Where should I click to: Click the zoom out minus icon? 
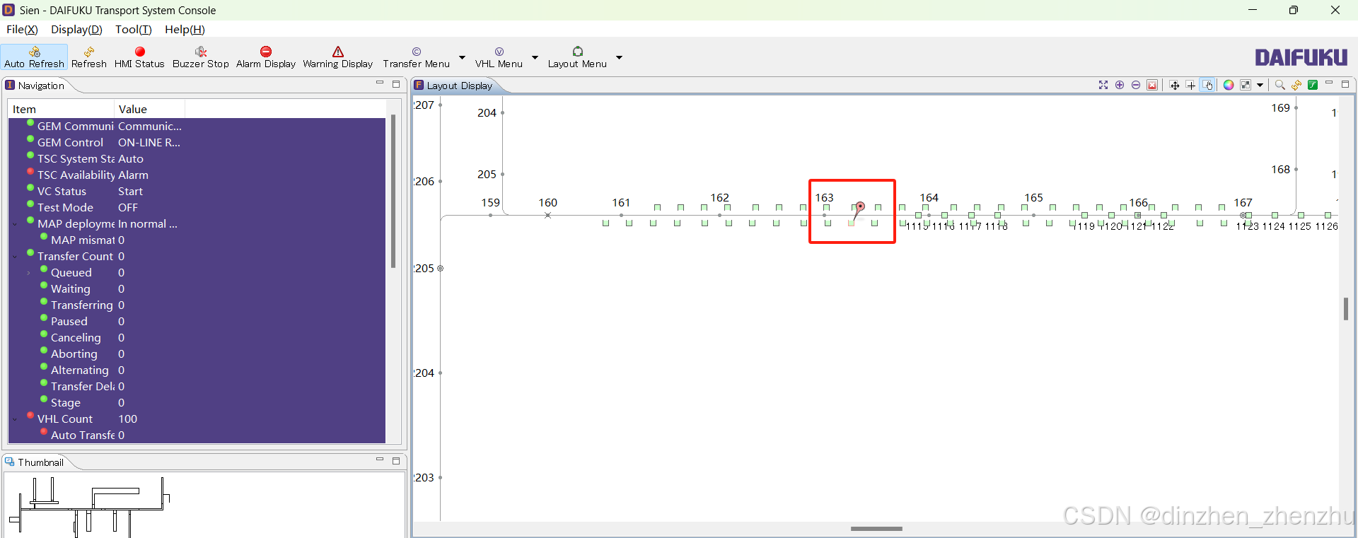1136,85
